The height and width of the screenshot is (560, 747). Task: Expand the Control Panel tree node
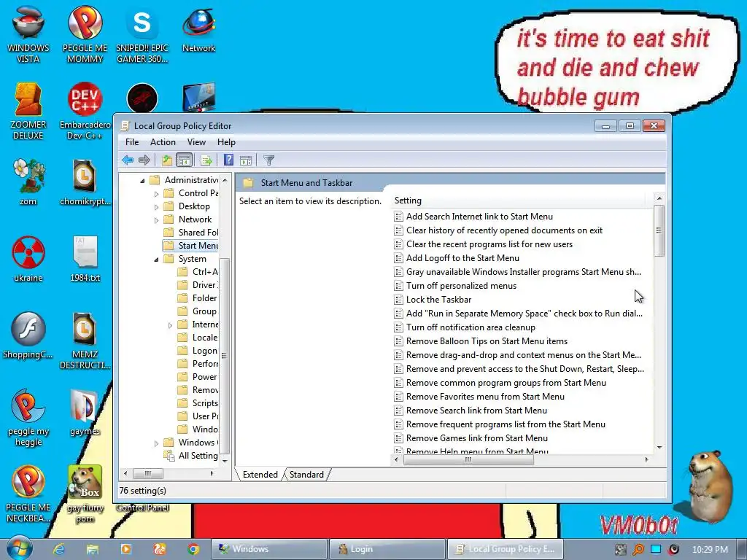[x=156, y=194]
